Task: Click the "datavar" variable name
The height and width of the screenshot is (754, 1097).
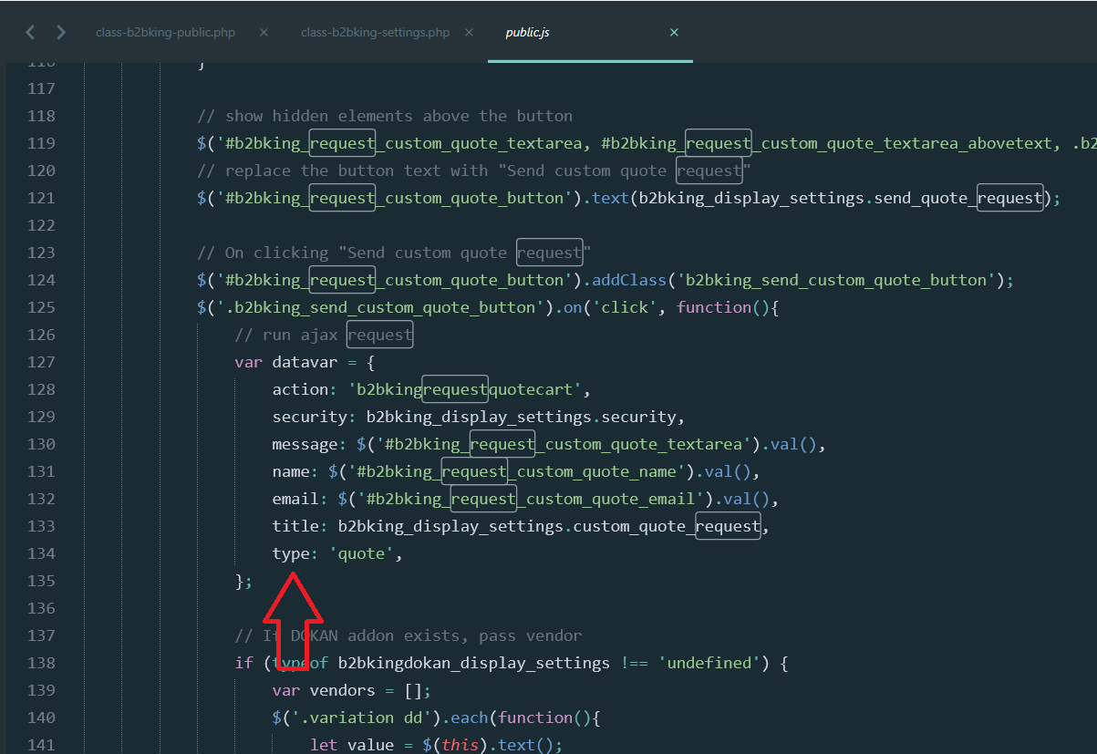Action: click(305, 362)
